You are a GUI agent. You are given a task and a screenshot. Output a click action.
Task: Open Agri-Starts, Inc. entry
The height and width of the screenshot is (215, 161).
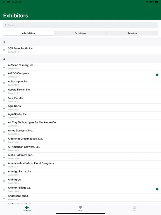[80, 116]
